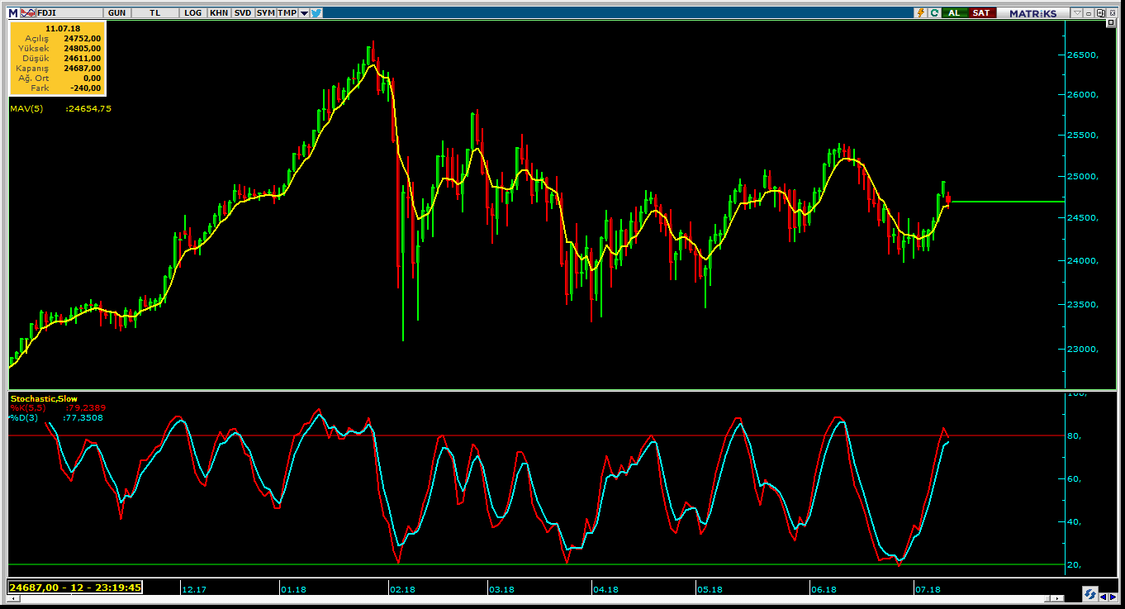Click the small square at chart top-right
Screen dimensions: 1125x609
1111,22
